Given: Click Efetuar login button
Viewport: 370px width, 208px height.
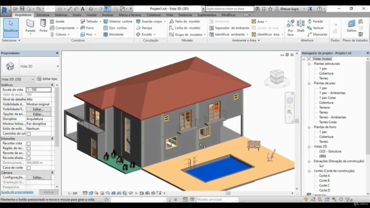Looking at the screenshot, I should tap(287, 9).
